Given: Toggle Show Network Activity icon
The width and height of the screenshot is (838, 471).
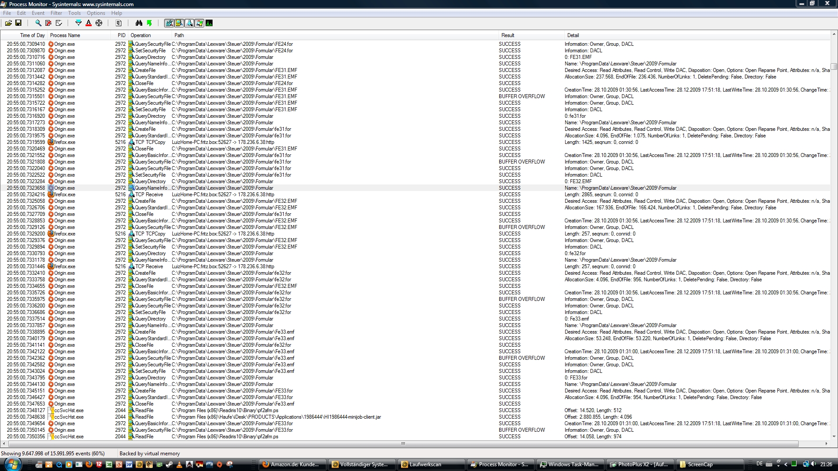Looking at the screenshot, I should click(x=189, y=23).
